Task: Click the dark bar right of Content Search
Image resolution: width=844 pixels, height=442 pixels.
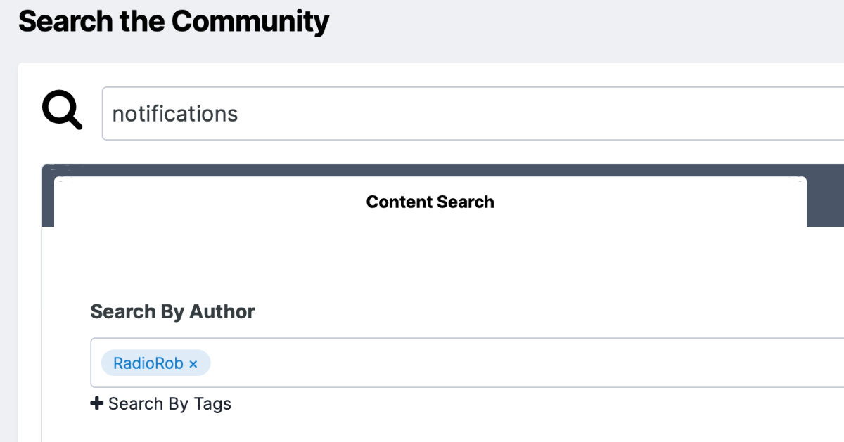Action: [x=825, y=195]
